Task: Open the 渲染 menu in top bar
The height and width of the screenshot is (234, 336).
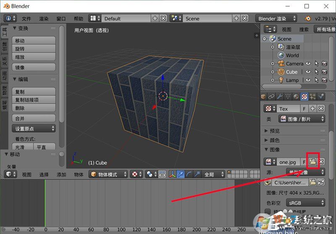Action: [x=44, y=18]
